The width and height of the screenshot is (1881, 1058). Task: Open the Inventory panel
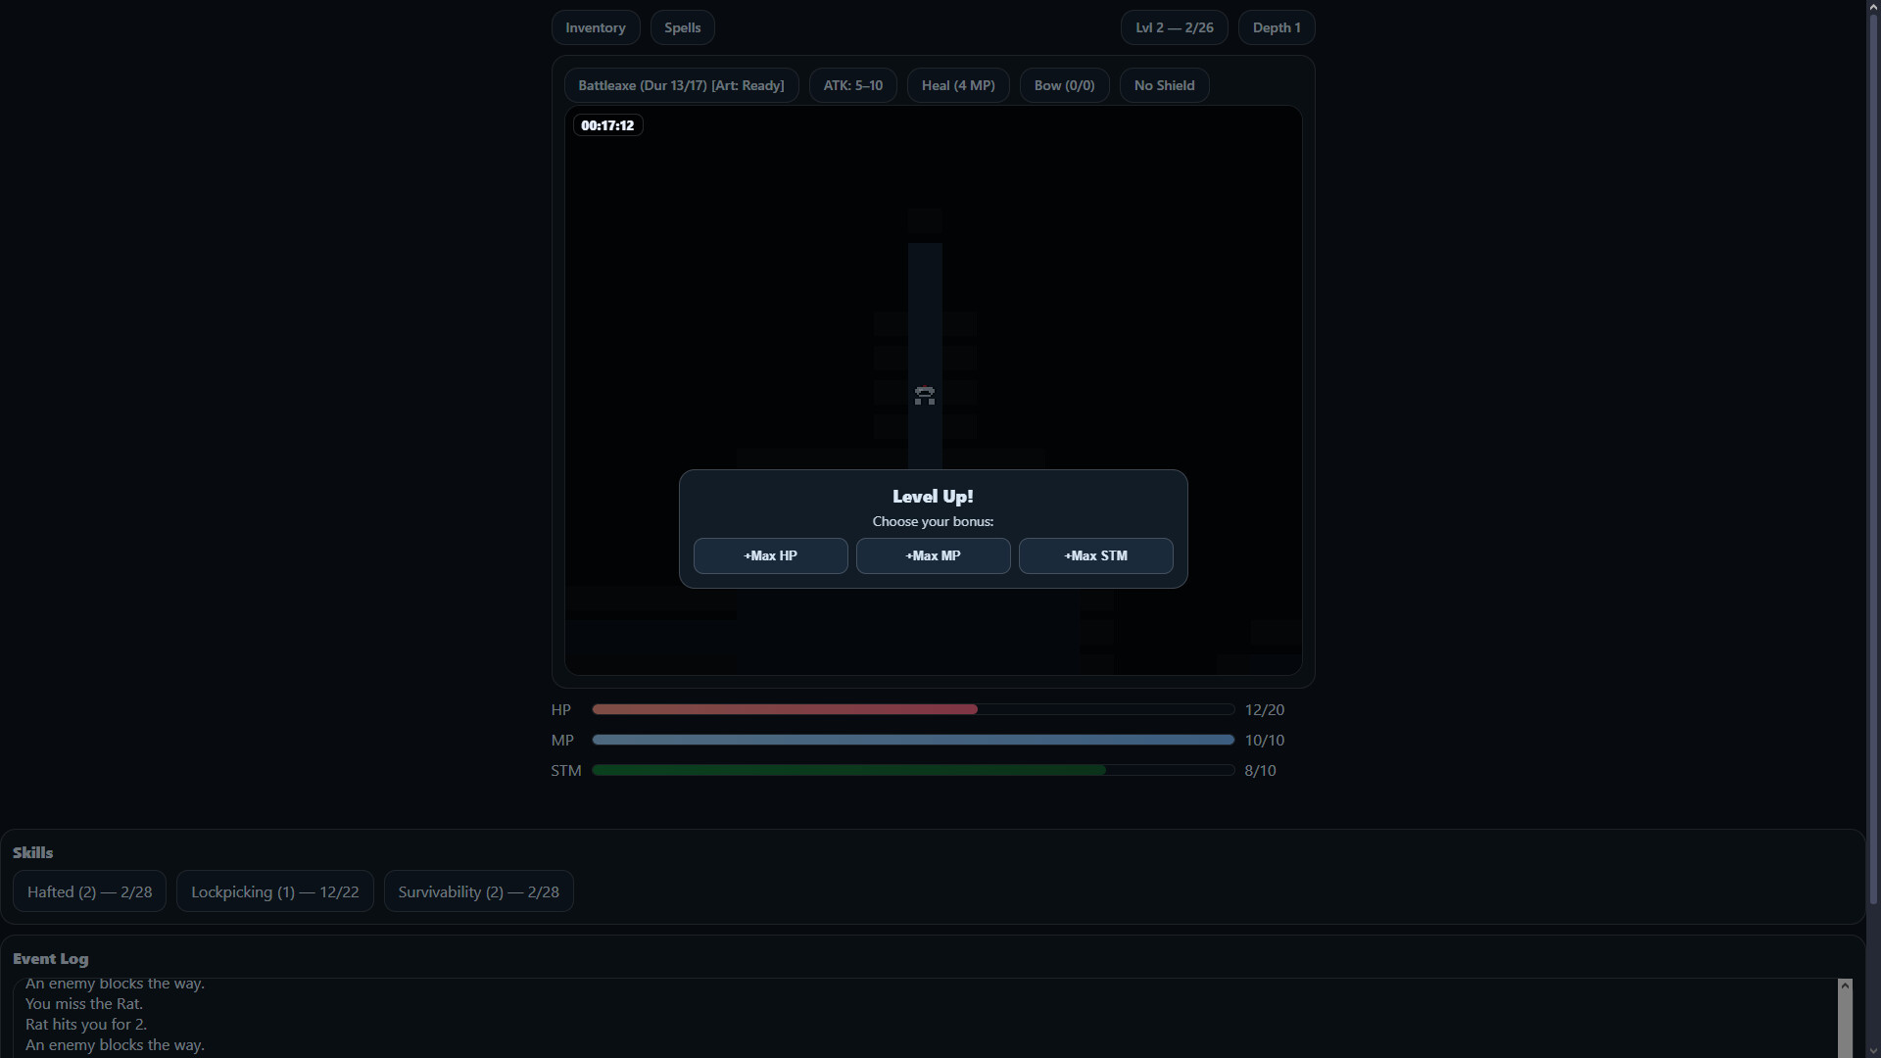click(595, 27)
